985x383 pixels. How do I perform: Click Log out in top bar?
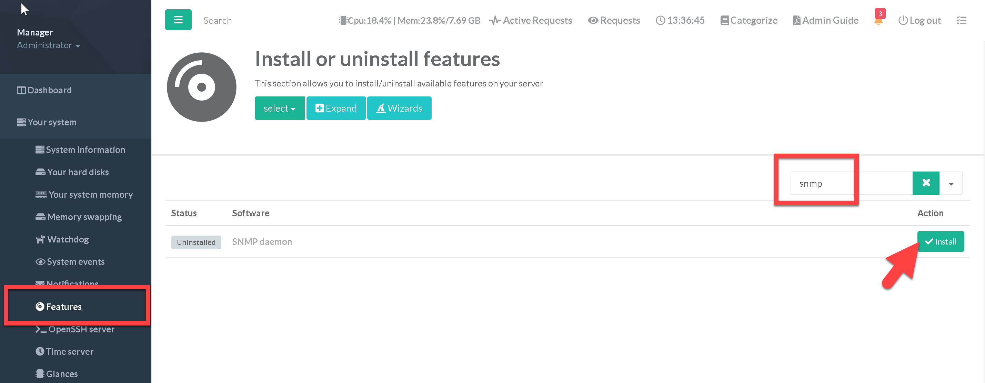click(919, 20)
